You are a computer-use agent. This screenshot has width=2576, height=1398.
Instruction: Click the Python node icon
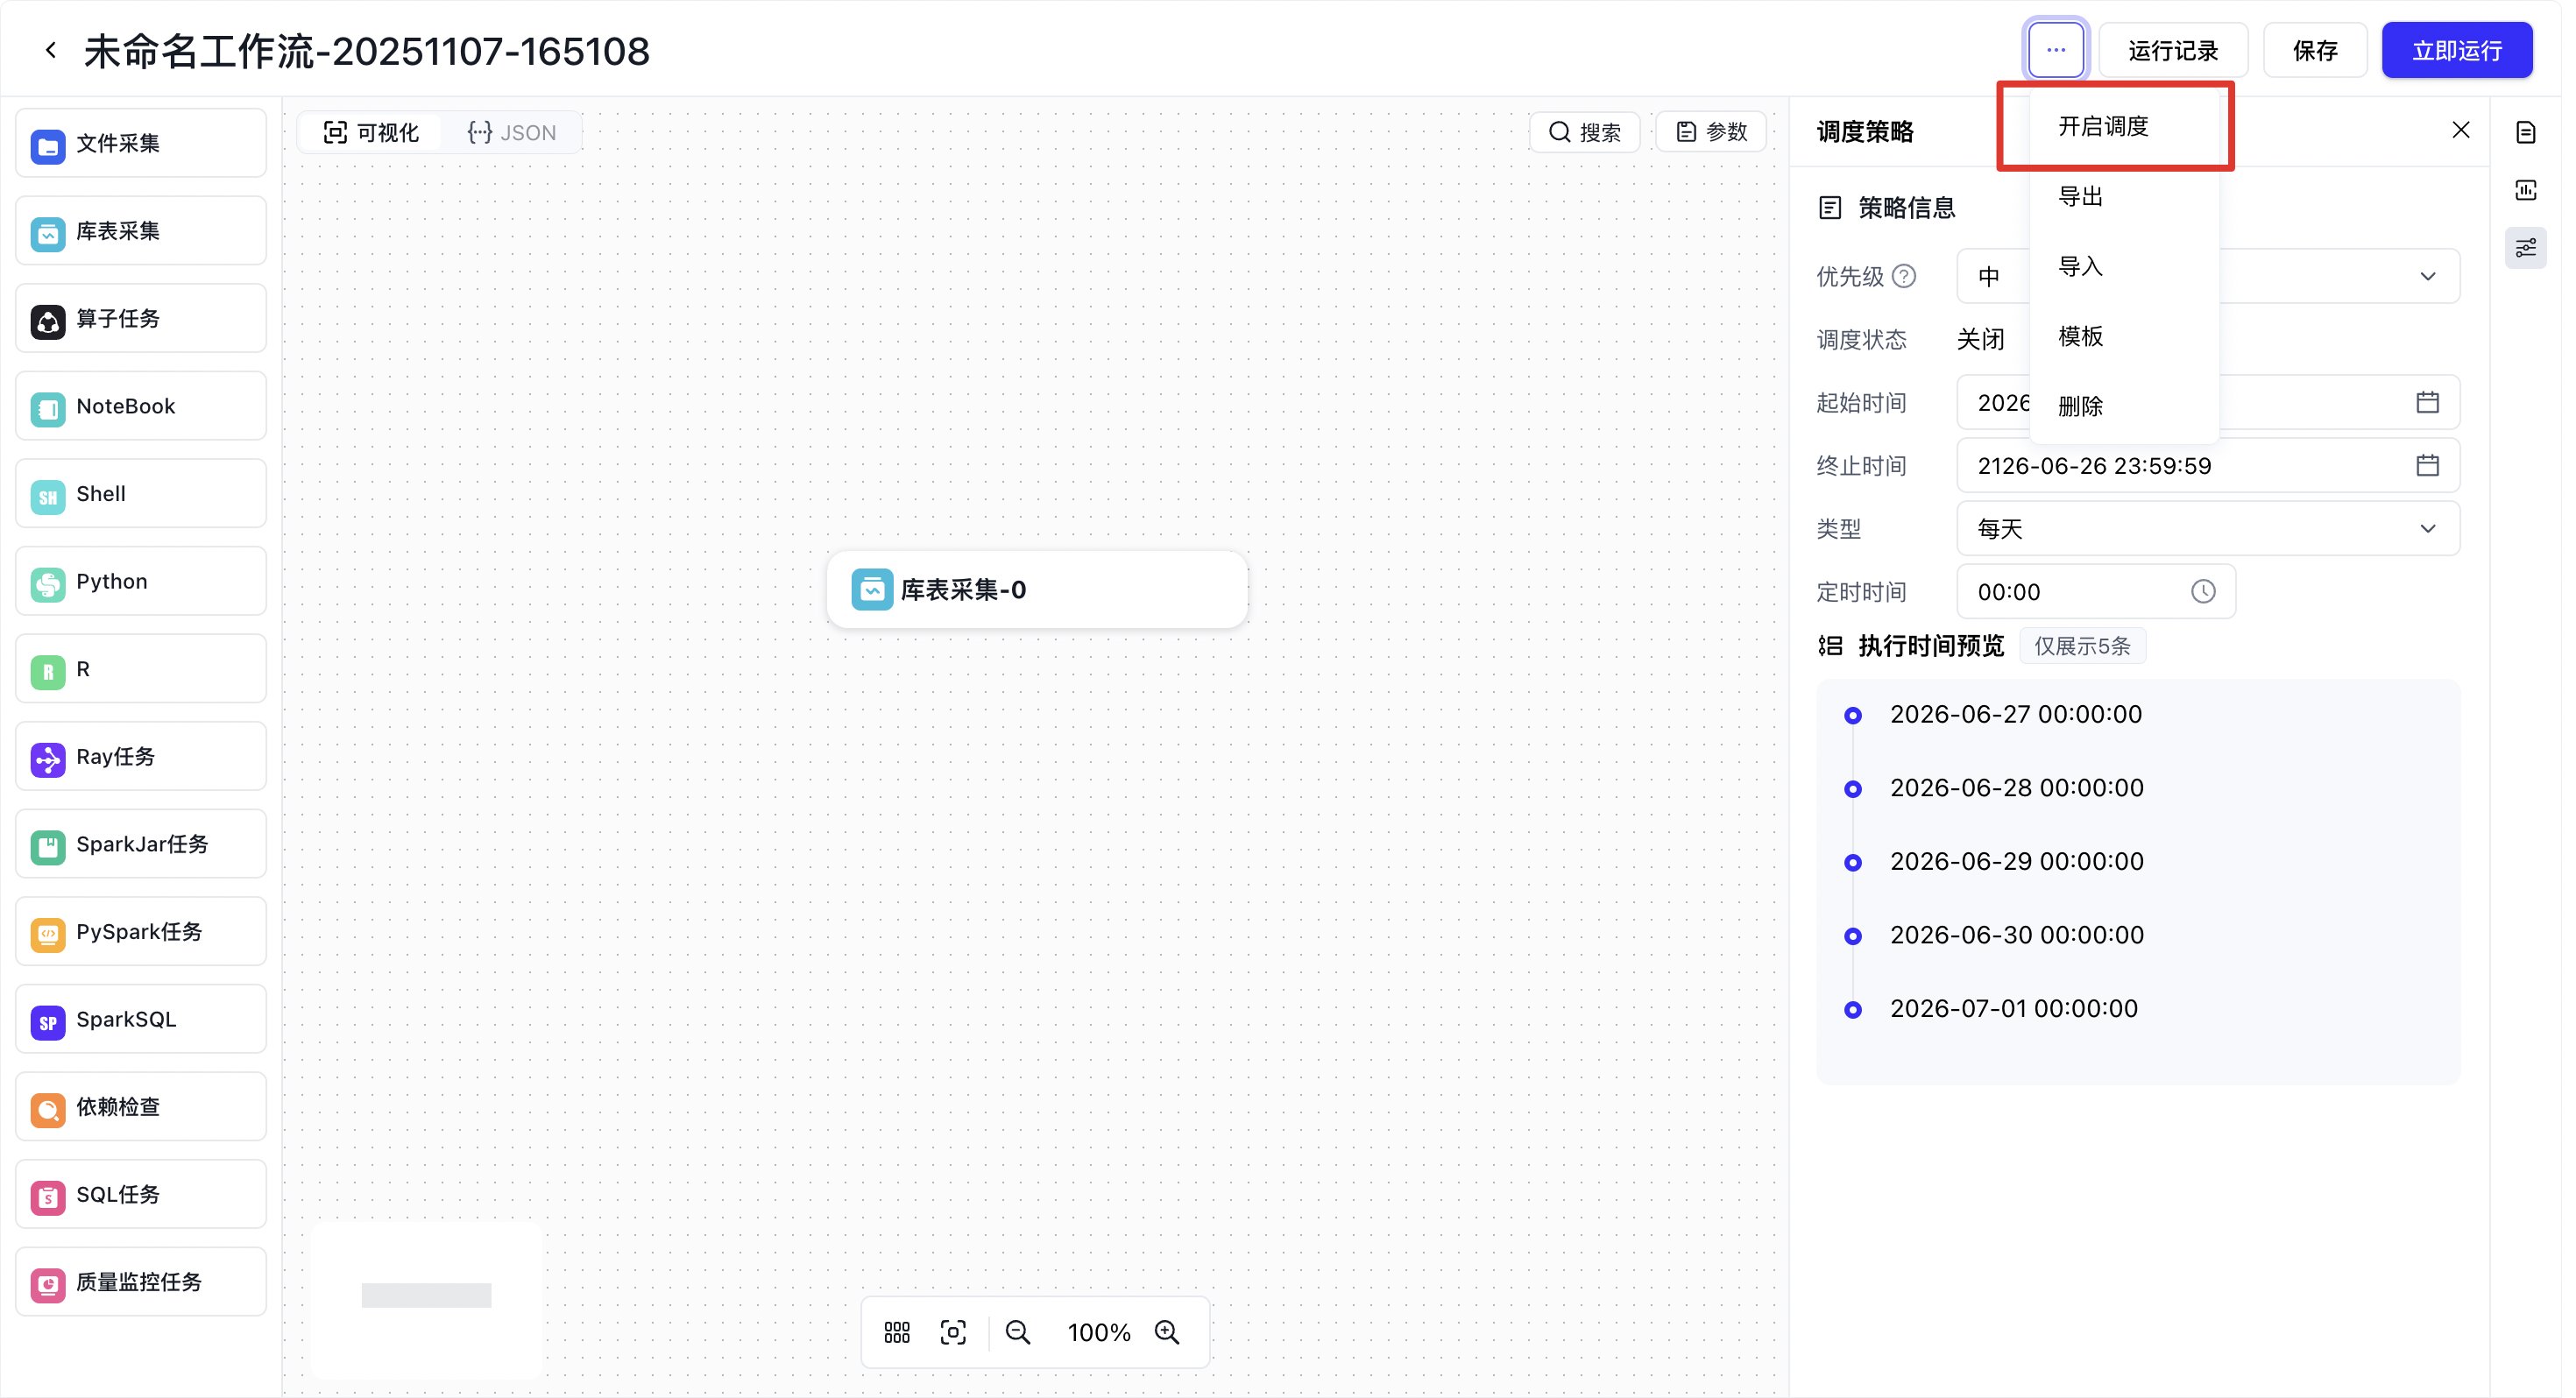(x=48, y=584)
